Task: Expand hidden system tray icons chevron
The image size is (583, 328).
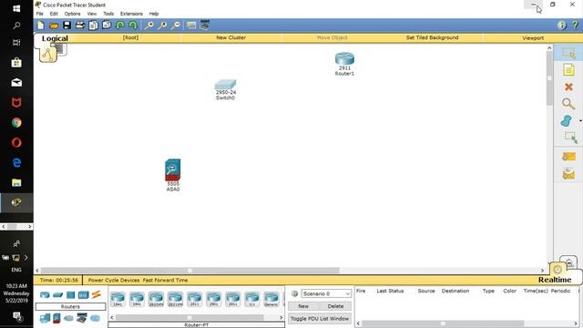Action: coord(26,257)
